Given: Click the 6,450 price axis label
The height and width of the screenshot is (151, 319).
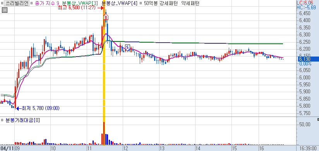Looking at the screenshot, I should [x=305, y=14].
